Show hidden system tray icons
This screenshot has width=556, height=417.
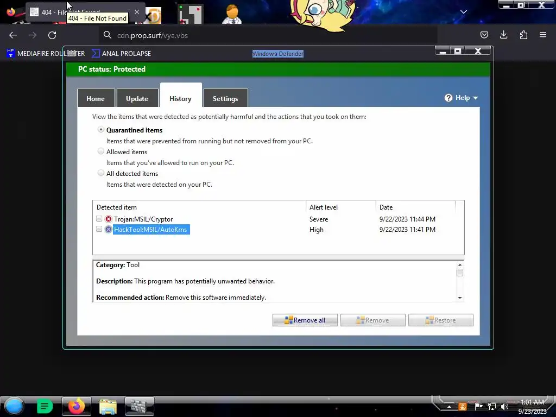click(x=449, y=407)
